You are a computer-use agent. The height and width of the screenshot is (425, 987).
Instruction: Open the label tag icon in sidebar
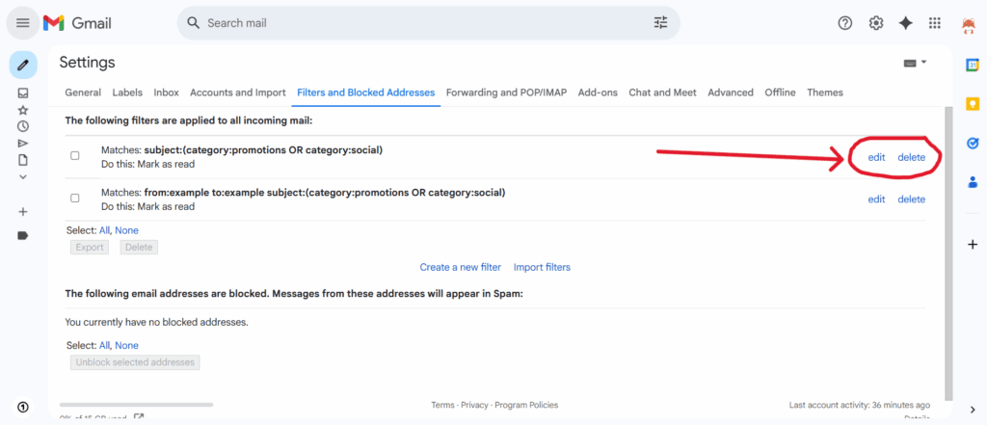tap(23, 235)
